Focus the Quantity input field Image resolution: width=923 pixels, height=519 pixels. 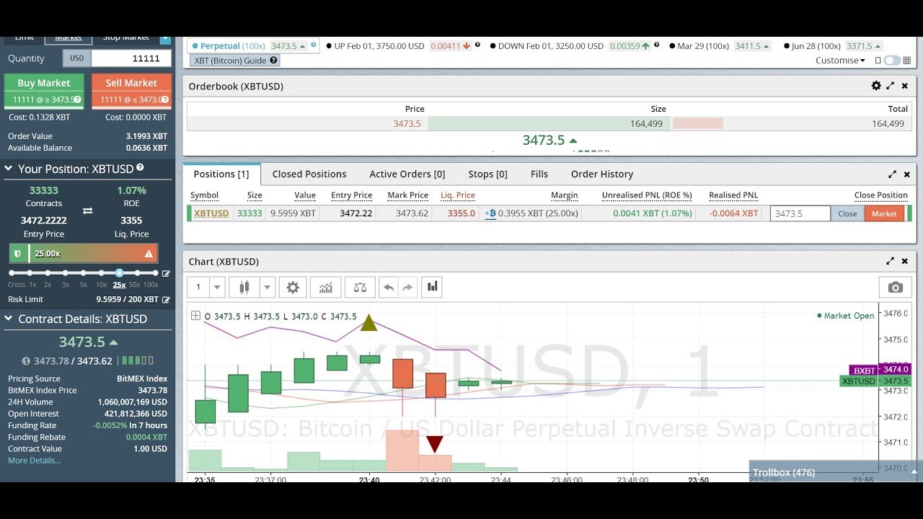[x=131, y=58]
